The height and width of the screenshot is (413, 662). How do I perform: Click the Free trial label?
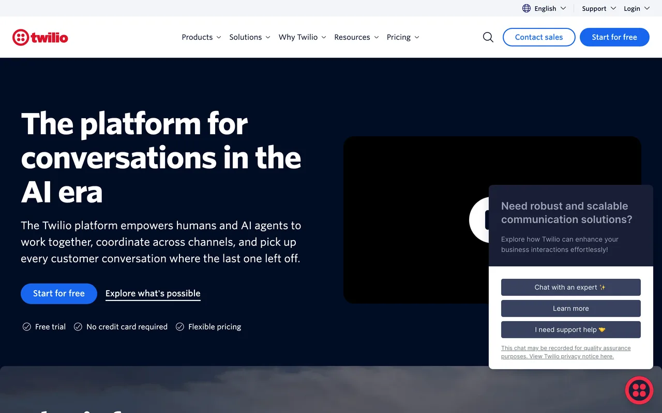(50, 327)
